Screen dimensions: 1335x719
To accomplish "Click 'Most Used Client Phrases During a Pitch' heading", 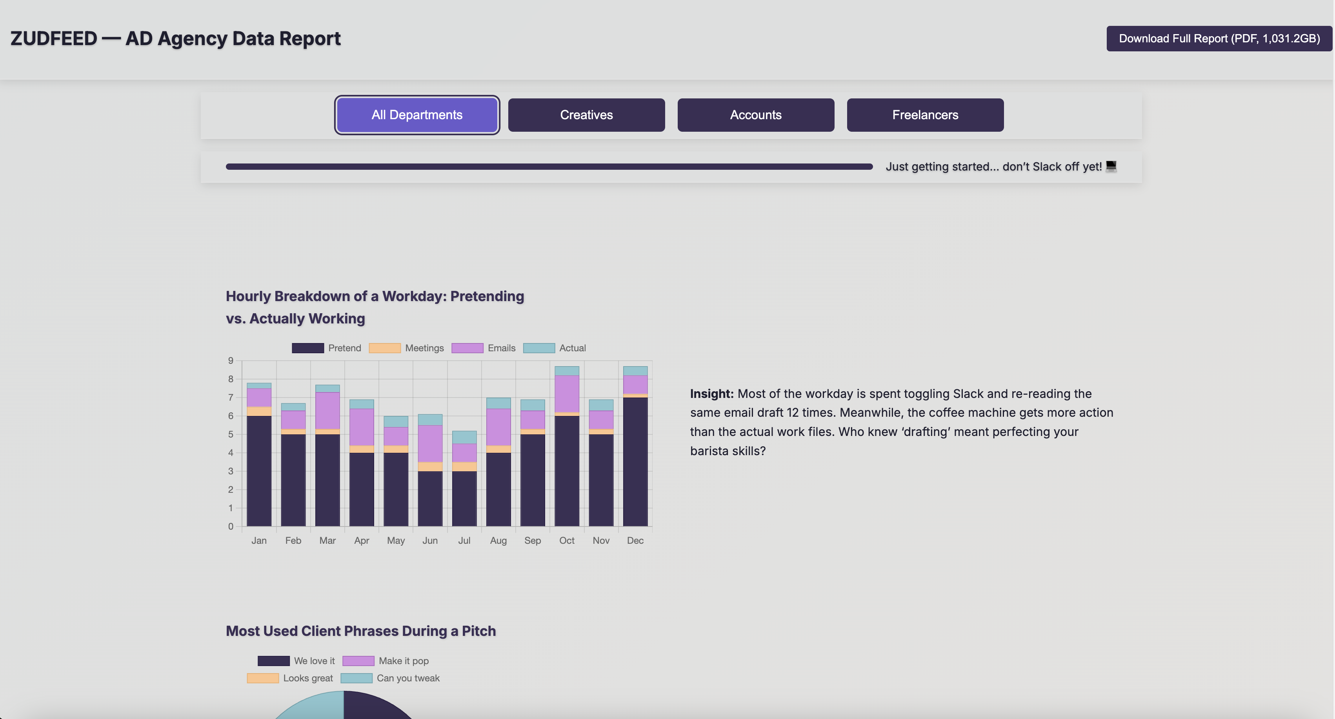I will (x=361, y=631).
